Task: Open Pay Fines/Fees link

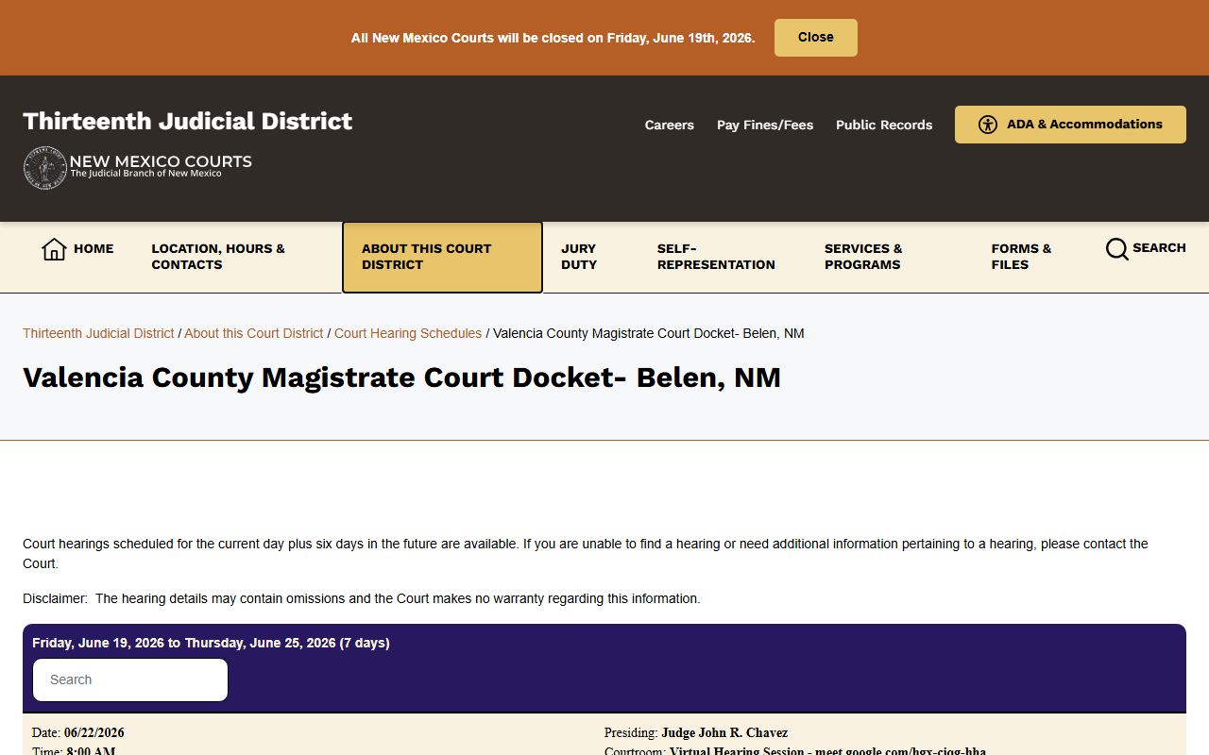Action: tap(764, 125)
